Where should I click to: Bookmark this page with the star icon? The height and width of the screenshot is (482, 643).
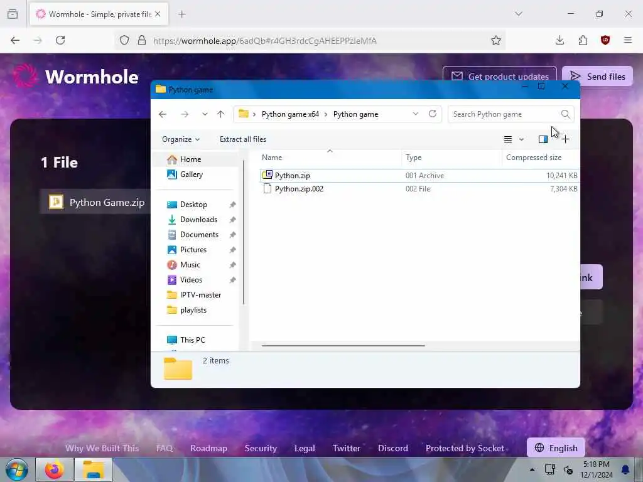coord(496,40)
